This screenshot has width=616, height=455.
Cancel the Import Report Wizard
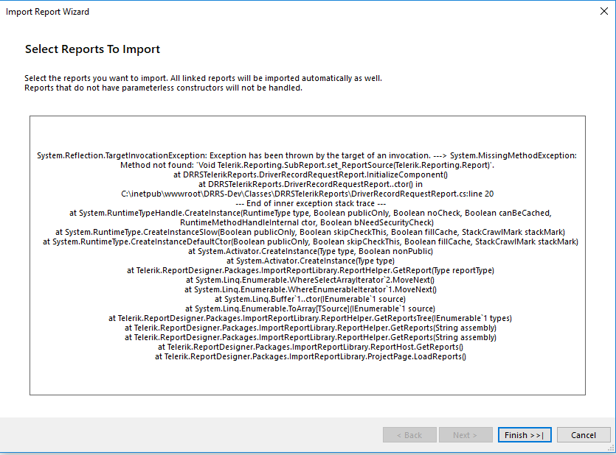584,435
